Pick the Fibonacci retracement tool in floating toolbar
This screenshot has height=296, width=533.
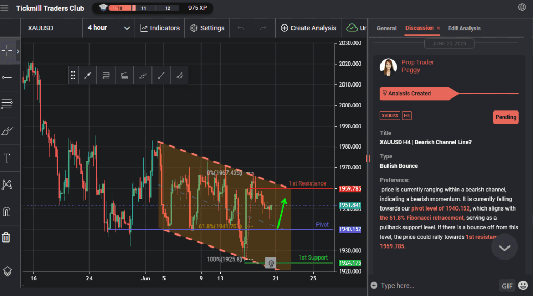point(124,76)
